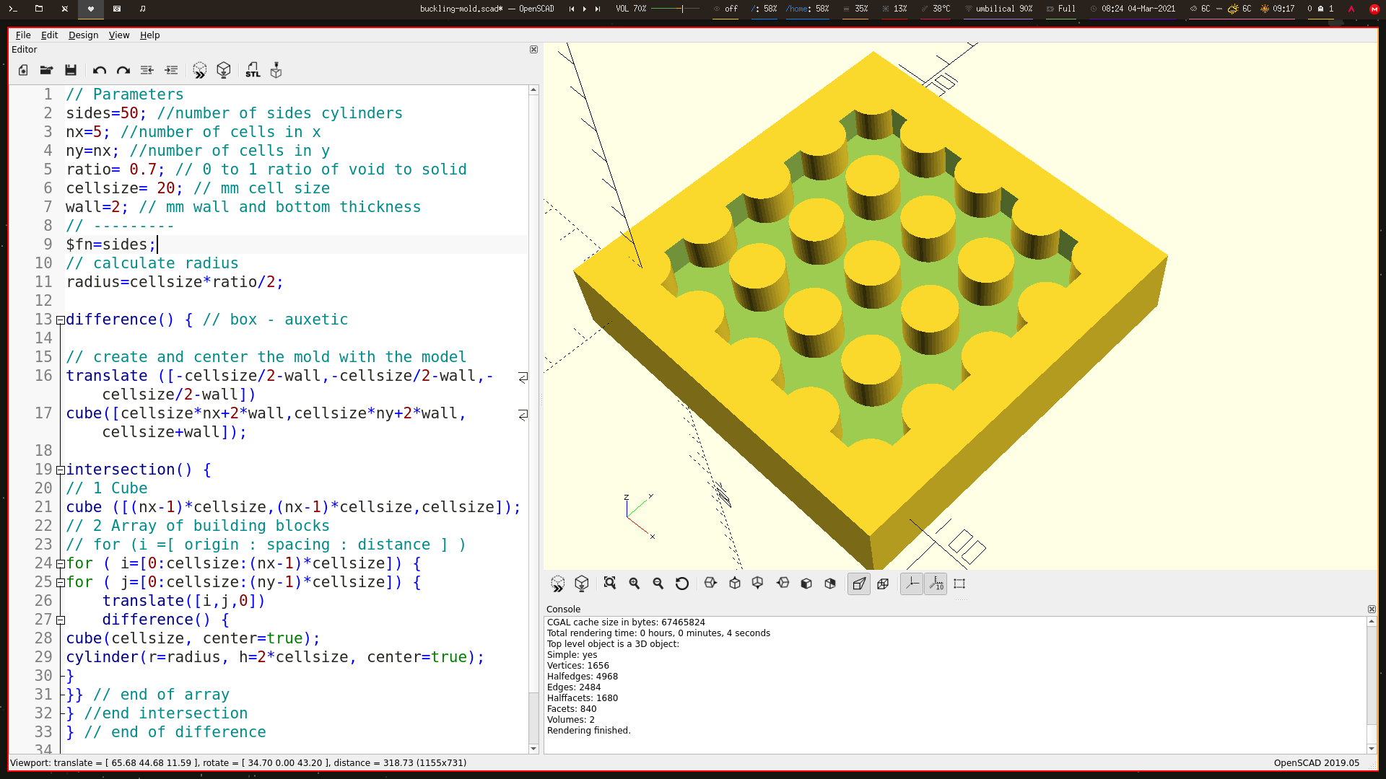Collapse the difference() block at line 13
The image size is (1386, 779).
point(61,320)
